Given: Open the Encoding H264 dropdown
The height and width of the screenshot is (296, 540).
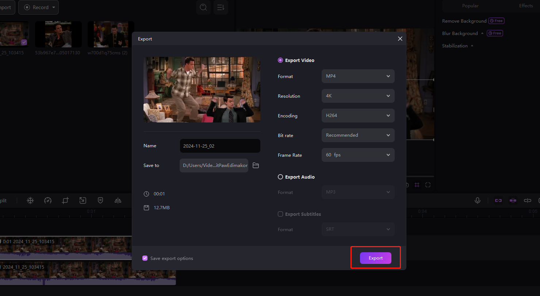Looking at the screenshot, I should pyautogui.click(x=358, y=116).
